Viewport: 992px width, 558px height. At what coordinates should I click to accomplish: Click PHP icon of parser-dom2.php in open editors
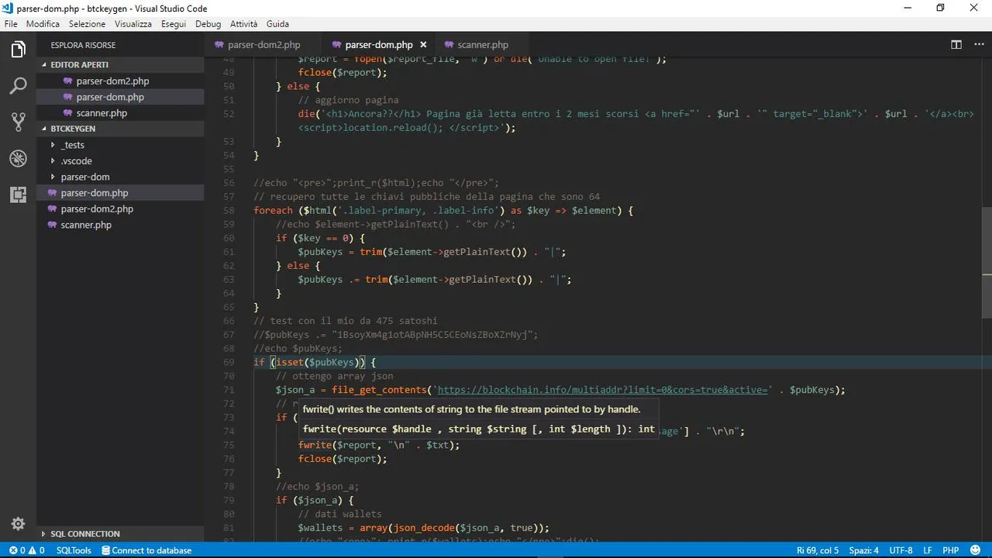[68, 81]
